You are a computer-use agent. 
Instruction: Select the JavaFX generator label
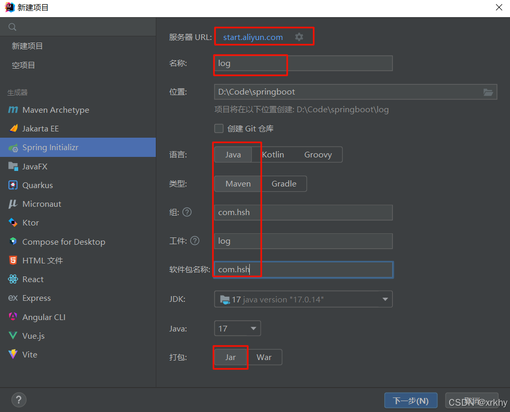point(35,167)
